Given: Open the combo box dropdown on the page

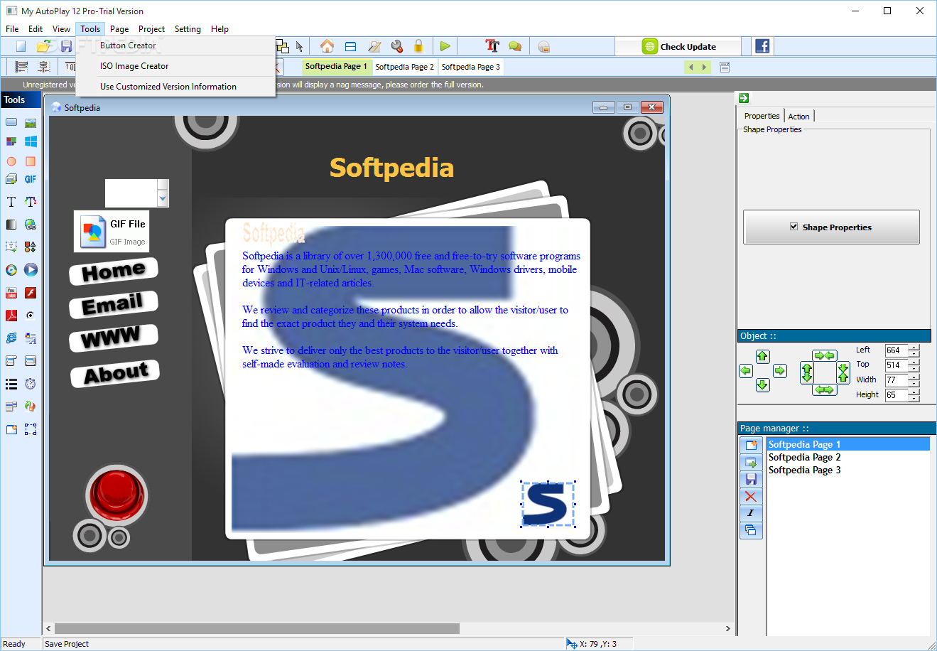Looking at the screenshot, I should [x=163, y=199].
